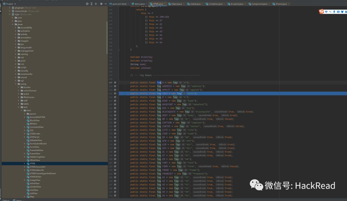Screen dimensions: 347x201
Task: Collapse rt.jar library root
Action: point(10,14)
